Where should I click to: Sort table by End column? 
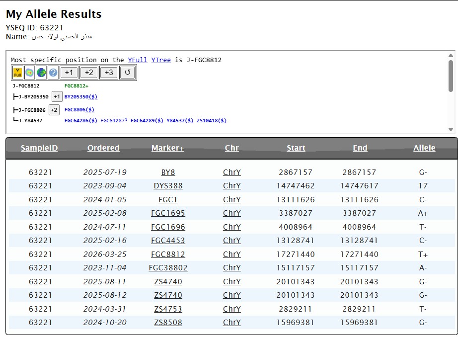tap(360, 148)
